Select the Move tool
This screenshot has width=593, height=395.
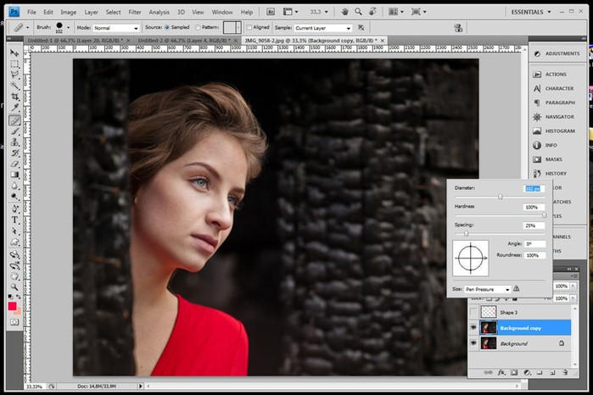[x=14, y=53]
